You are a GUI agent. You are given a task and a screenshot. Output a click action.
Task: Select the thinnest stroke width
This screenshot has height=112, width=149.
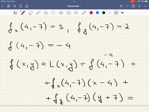pos(110,13)
